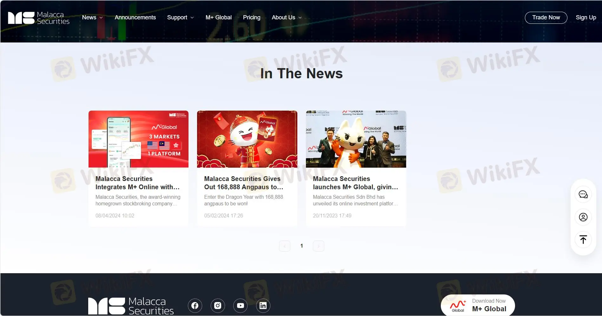Image resolution: width=602 pixels, height=316 pixels.
Task: Click the Sign Up link
Action: pos(586,17)
